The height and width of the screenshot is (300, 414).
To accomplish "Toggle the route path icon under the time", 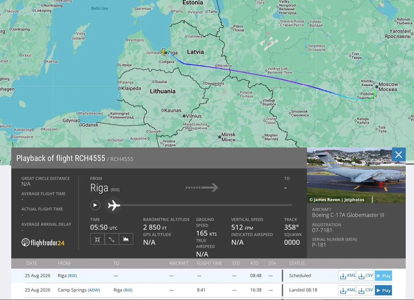I will point(112,239).
